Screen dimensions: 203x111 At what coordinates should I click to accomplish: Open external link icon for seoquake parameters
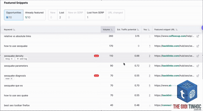click(198, 66)
